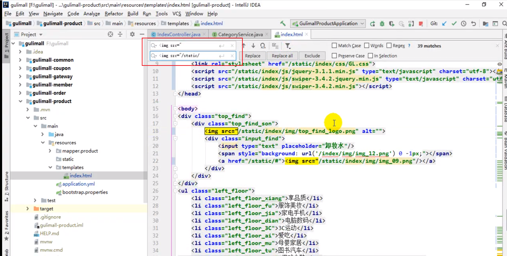Collapse the gulimall root folder
Viewport: 507px width, 256px height.
[x=13, y=44]
